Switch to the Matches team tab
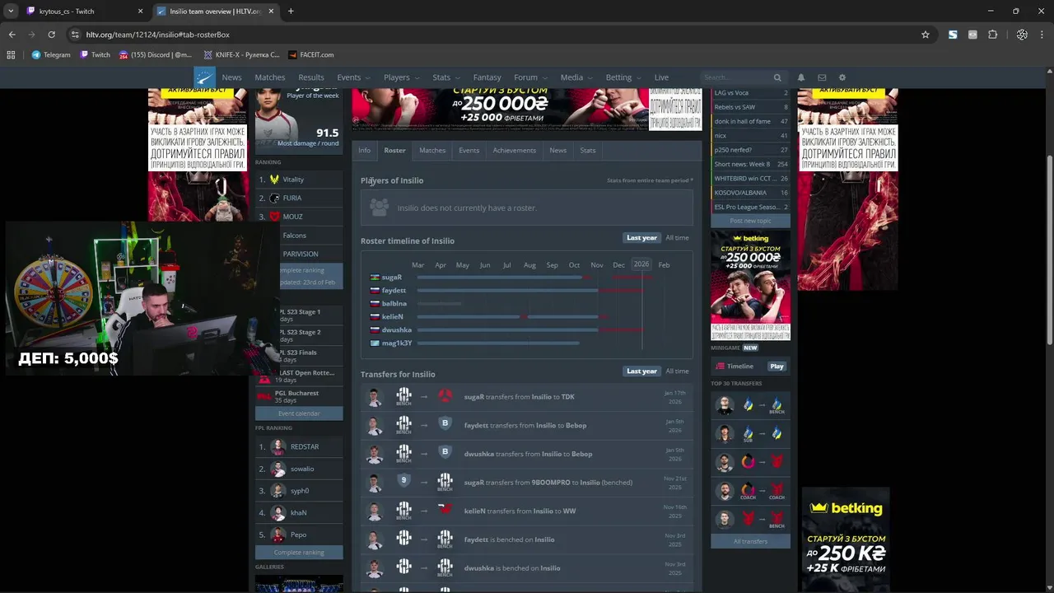Screen dimensions: 1054x593 [432, 150]
